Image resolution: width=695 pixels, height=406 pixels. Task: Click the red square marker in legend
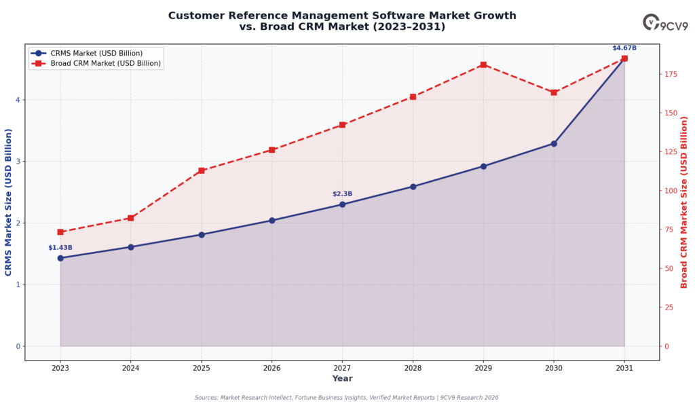click(39, 63)
